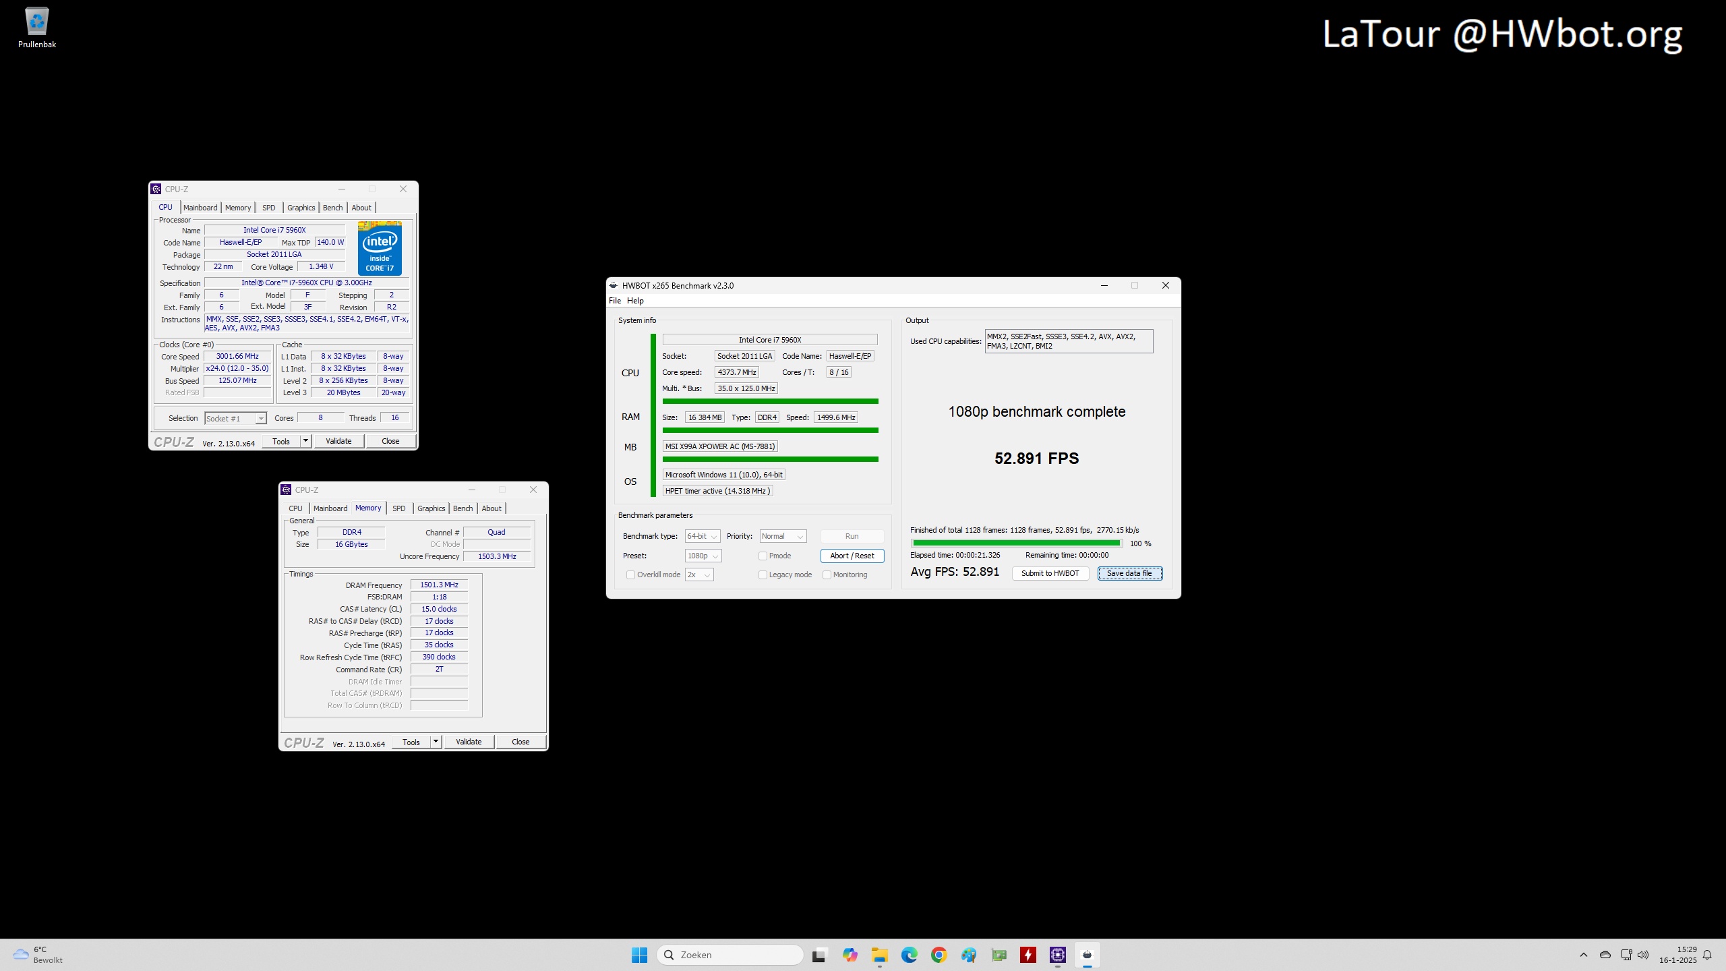Click the search magnifier in the Zoeken box
The width and height of the screenshot is (1726, 971).
(x=669, y=955)
